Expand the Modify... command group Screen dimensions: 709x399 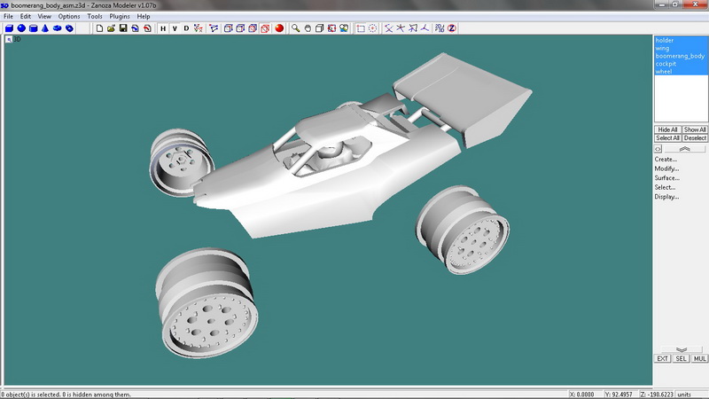[x=666, y=168]
